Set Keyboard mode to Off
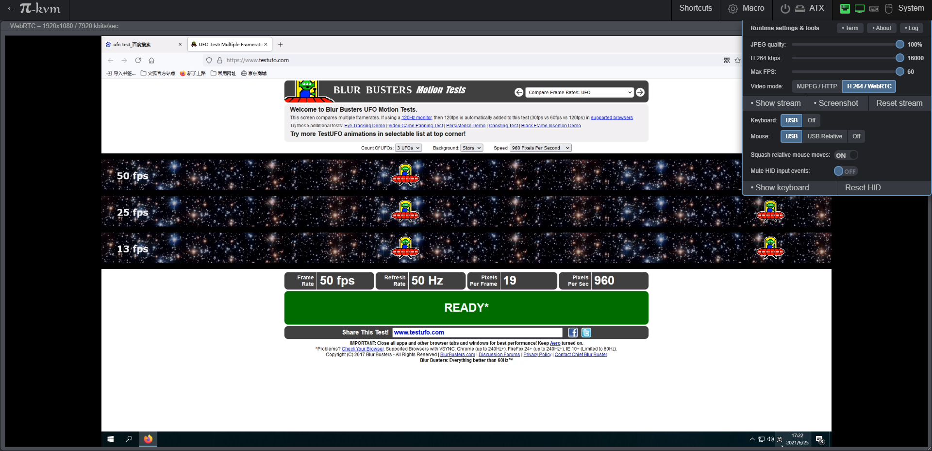Image resolution: width=932 pixels, height=451 pixels. pos(812,120)
